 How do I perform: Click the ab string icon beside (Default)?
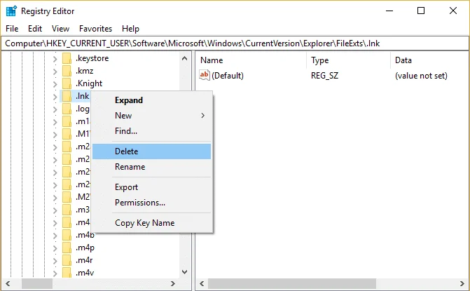coord(204,75)
